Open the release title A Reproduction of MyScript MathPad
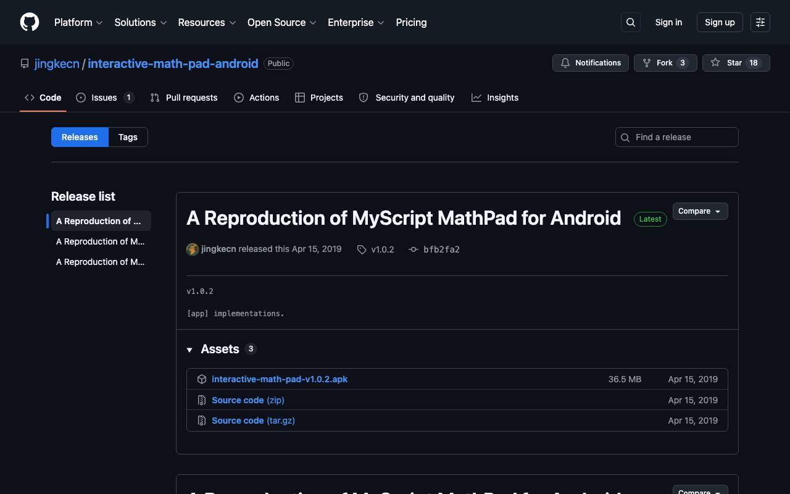This screenshot has height=494, width=790. click(x=404, y=218)
